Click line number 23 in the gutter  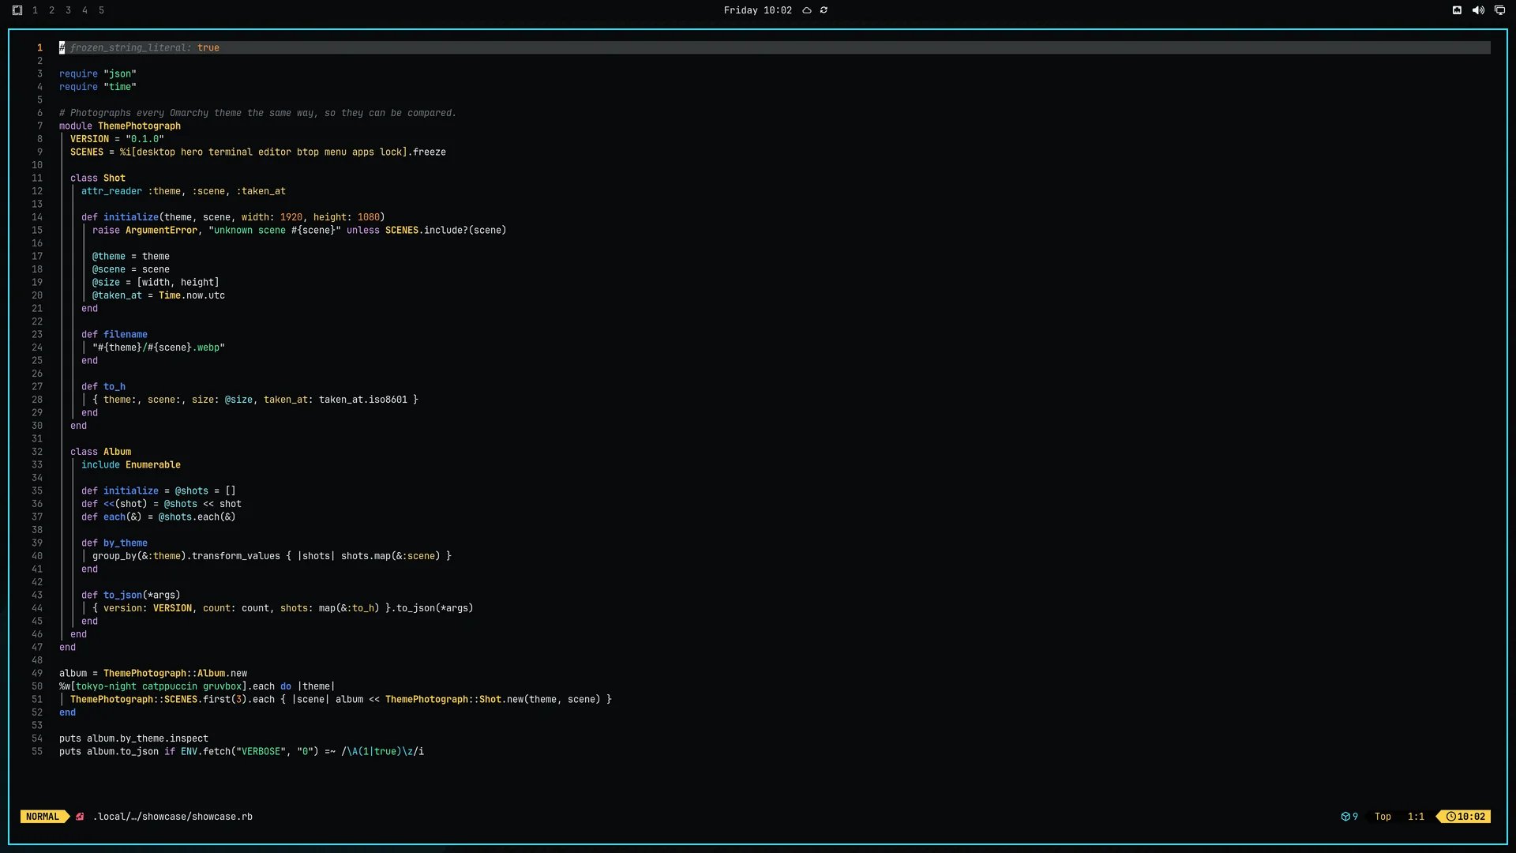37,335
